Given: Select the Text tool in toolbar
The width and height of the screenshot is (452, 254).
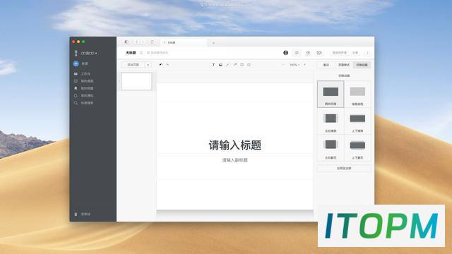Looking at the screenshot, I should 213,65.
